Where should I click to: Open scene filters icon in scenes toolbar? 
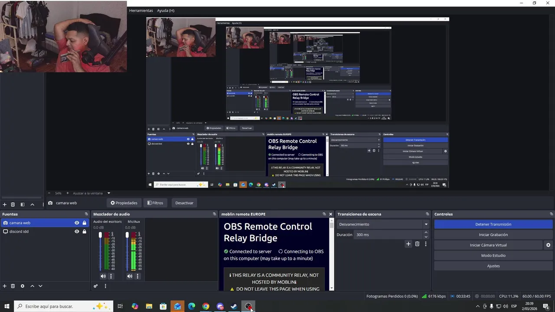23,205
